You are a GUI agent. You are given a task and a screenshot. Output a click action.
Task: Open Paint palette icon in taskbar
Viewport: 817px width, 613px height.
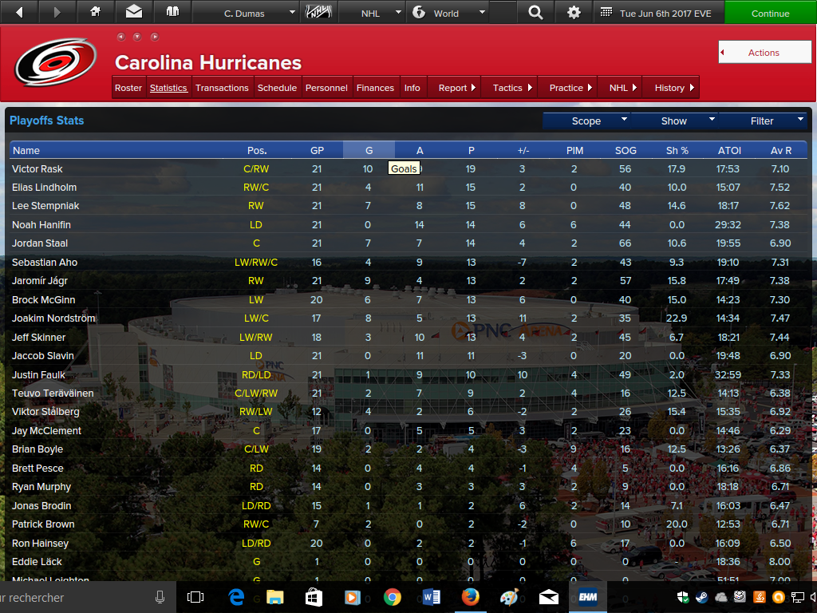coord(509,597)
